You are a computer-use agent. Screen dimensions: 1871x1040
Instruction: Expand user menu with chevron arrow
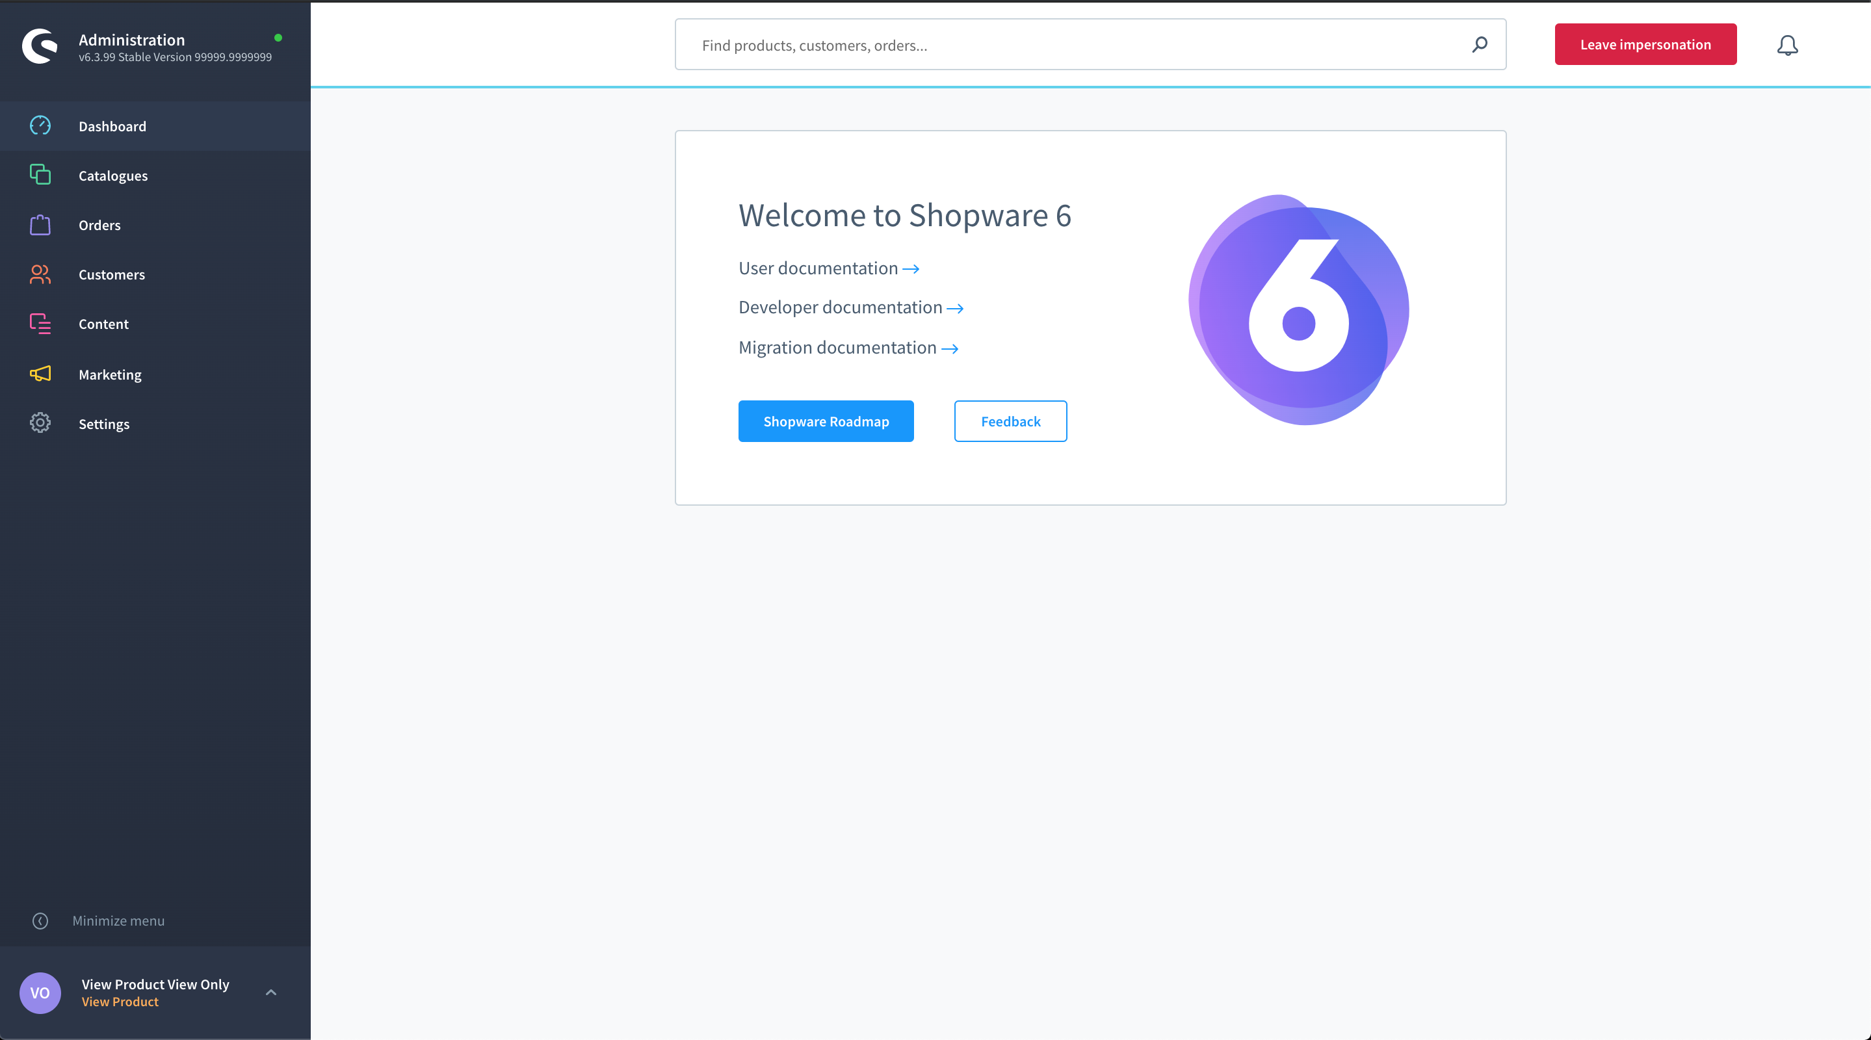[x=271, y=992]
